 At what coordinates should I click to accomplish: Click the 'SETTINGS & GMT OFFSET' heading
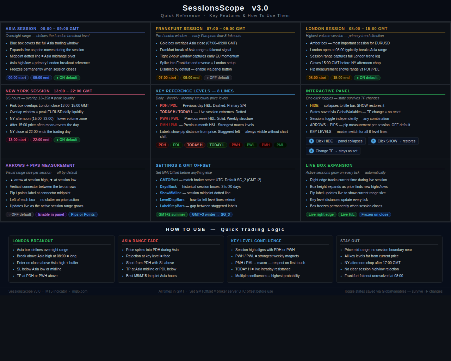click(x=183, y=165)
